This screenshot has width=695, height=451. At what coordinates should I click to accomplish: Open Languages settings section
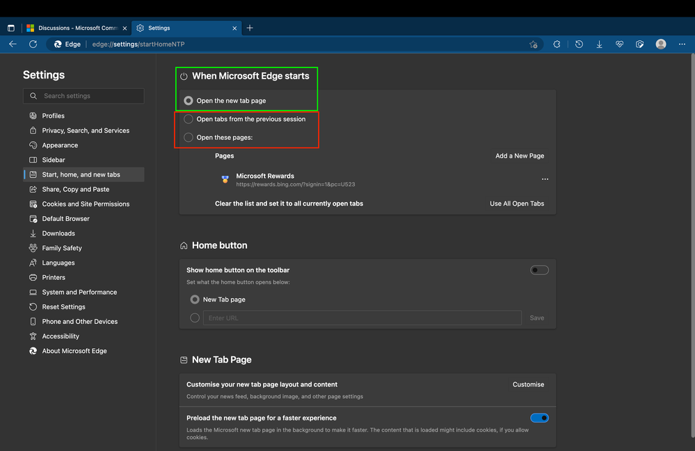click(83, 263)
